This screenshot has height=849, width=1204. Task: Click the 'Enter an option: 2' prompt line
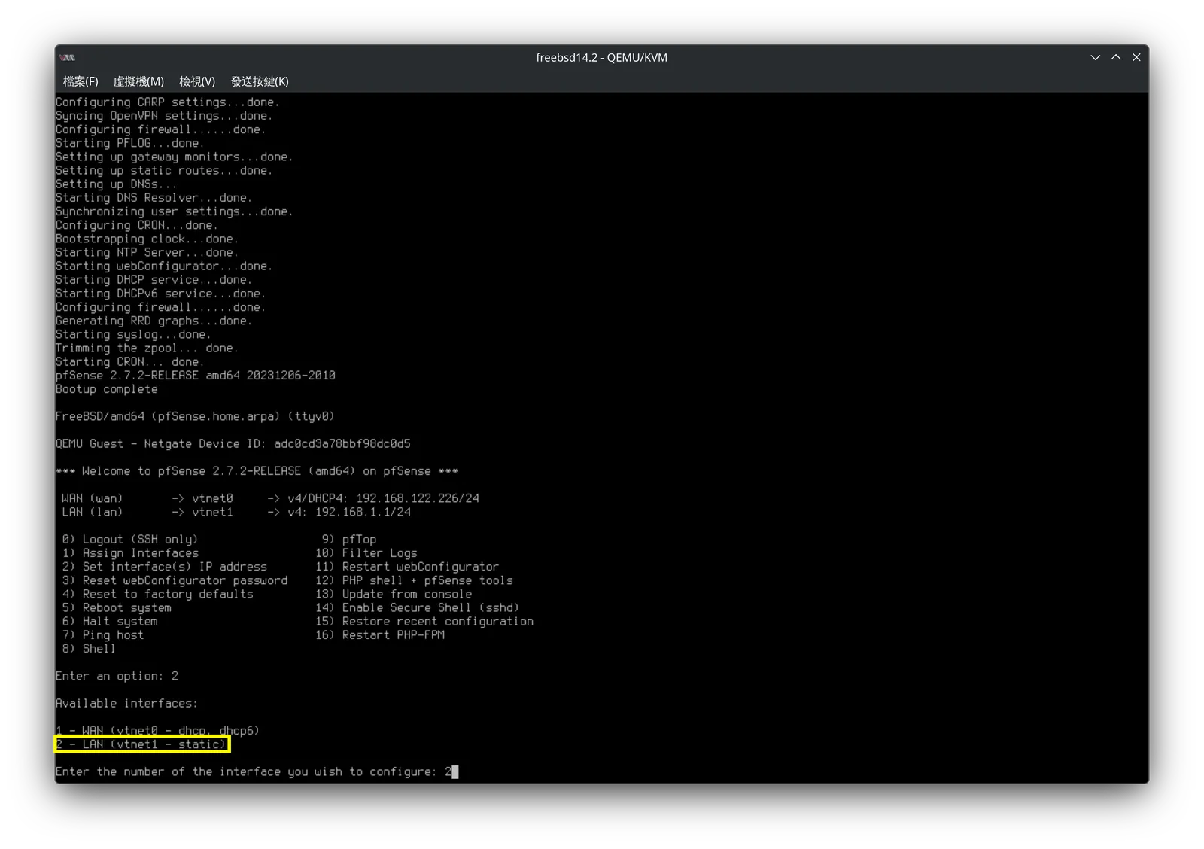click(x=117, y=676)
